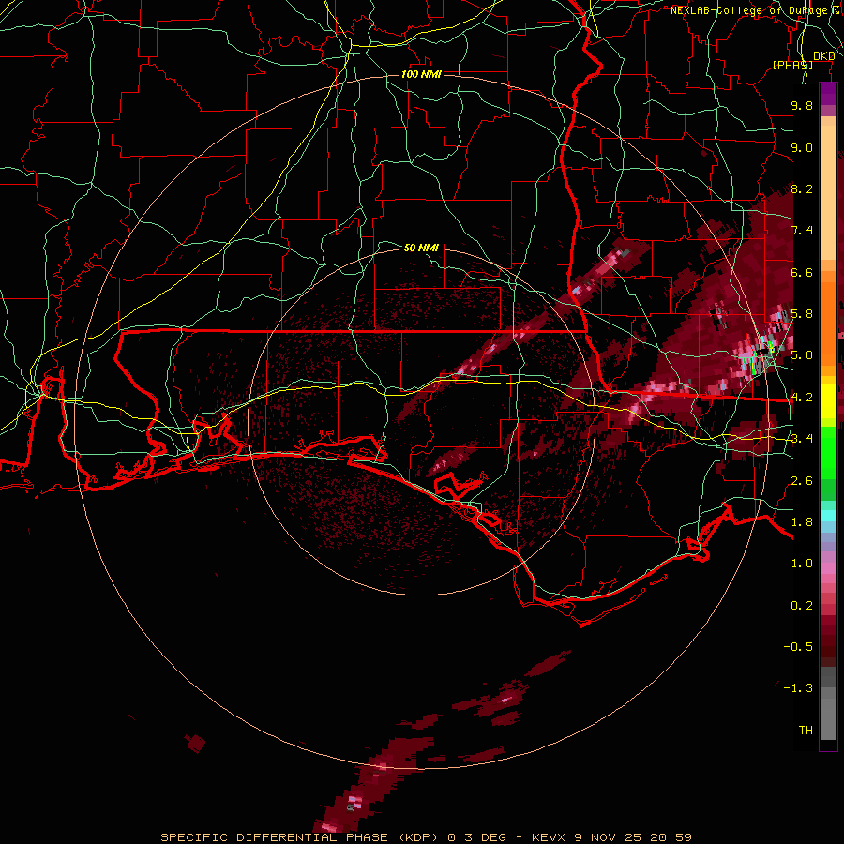Pick the cyan segment of the color bar
Screen dimensions: 844x844
click(x=828, y=516)
